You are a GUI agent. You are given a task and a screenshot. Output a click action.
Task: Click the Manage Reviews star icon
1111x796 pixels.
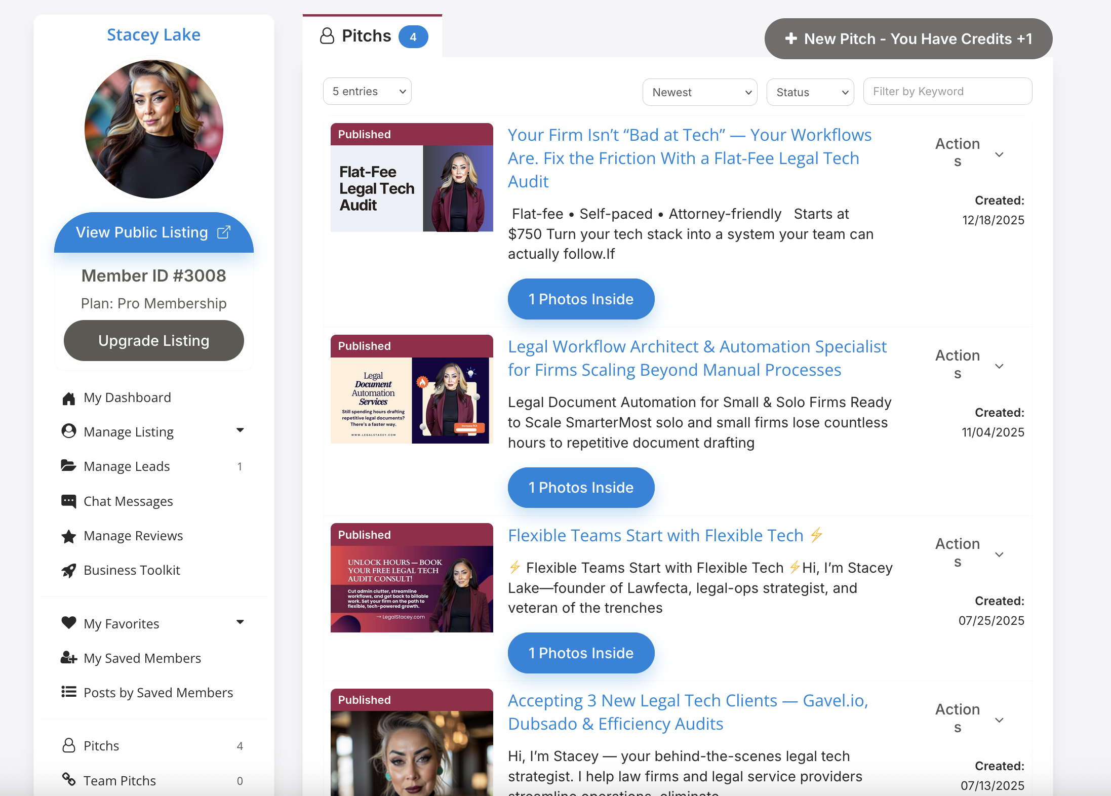click(x=68, y=536)
